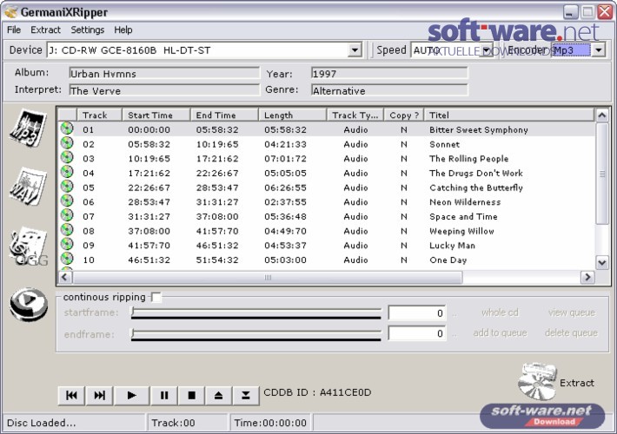Open the Encoder Mp3 dropdown
617x434 pixels.
pos(599,50)
